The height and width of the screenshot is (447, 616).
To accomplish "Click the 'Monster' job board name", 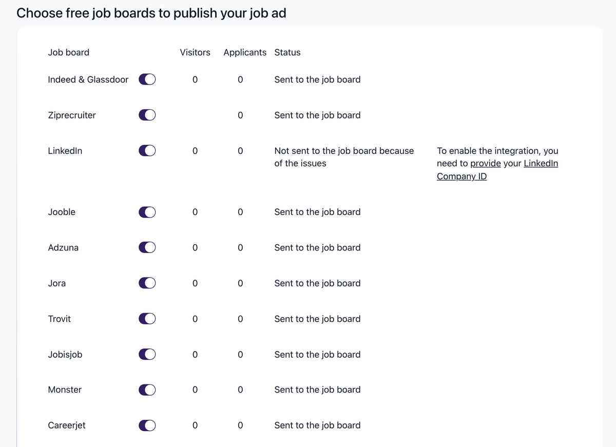I will 65,390.
